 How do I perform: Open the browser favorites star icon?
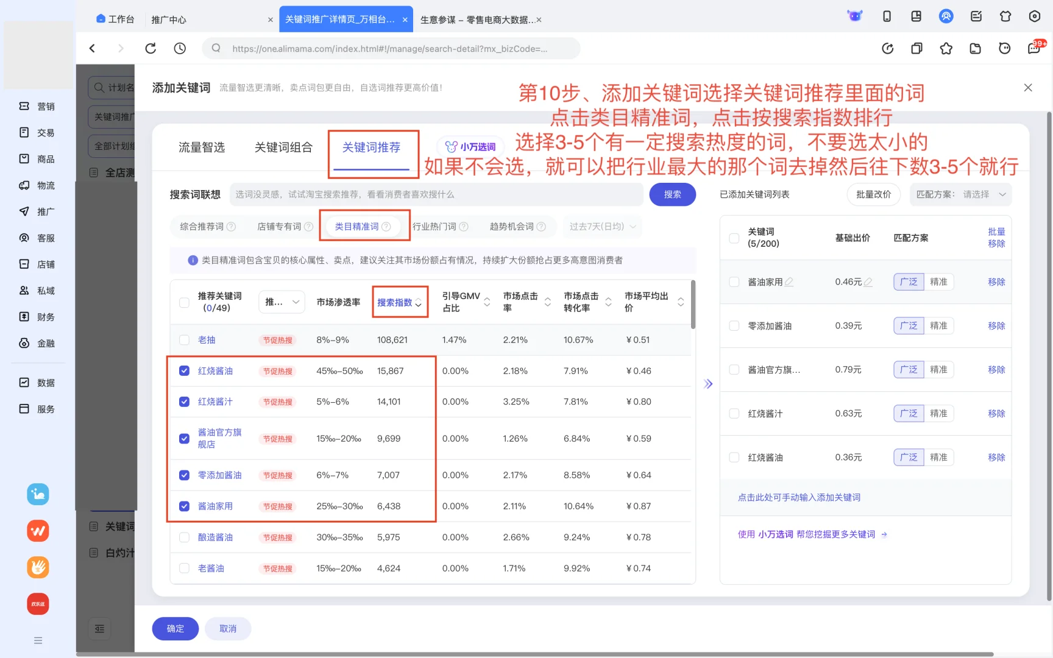[946, 48]
